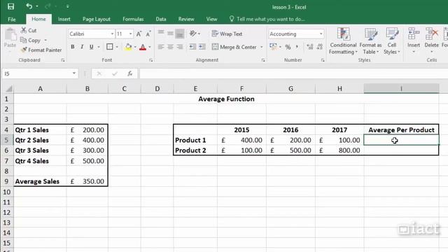Click the Copy icon
448x252 pixels.
(x=23, y=40)
